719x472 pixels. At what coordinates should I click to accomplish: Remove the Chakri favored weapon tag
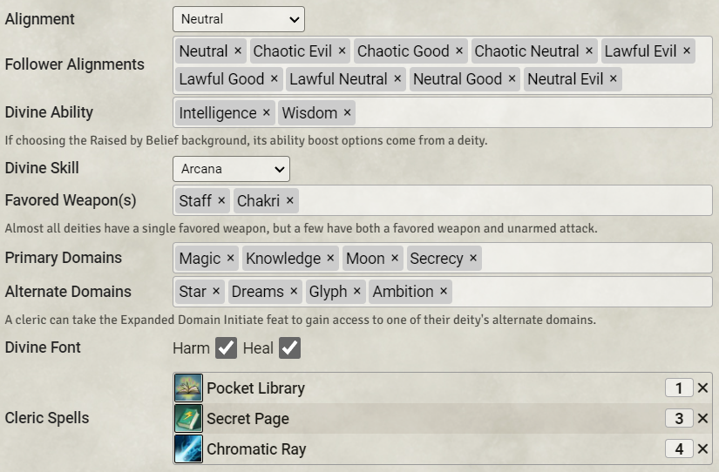tap(289, 201)
